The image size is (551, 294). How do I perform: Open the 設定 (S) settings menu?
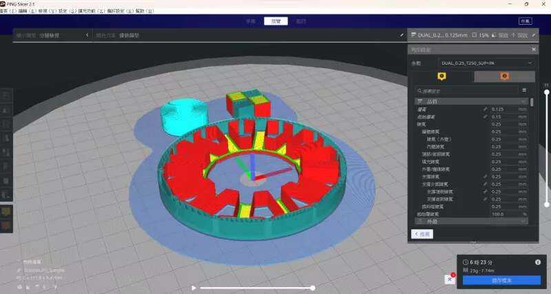(x=67, y=11)
